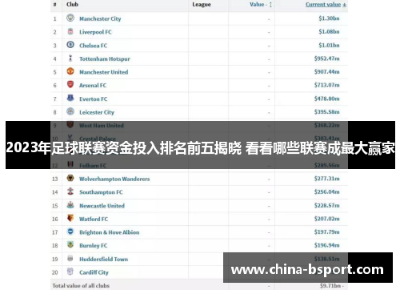Viewport: 400px width, 290px height.
Task: Open the Tottenham Hotspur link
Action: [x=105, y=58]
